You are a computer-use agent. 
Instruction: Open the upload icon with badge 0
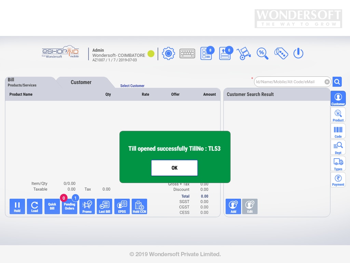tap(225, 54)
